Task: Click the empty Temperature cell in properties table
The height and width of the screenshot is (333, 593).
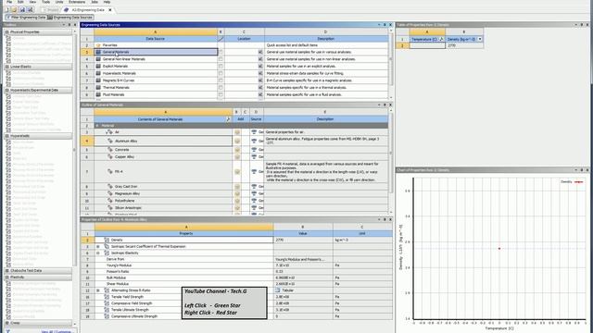Action: click(x=427, y=45)
